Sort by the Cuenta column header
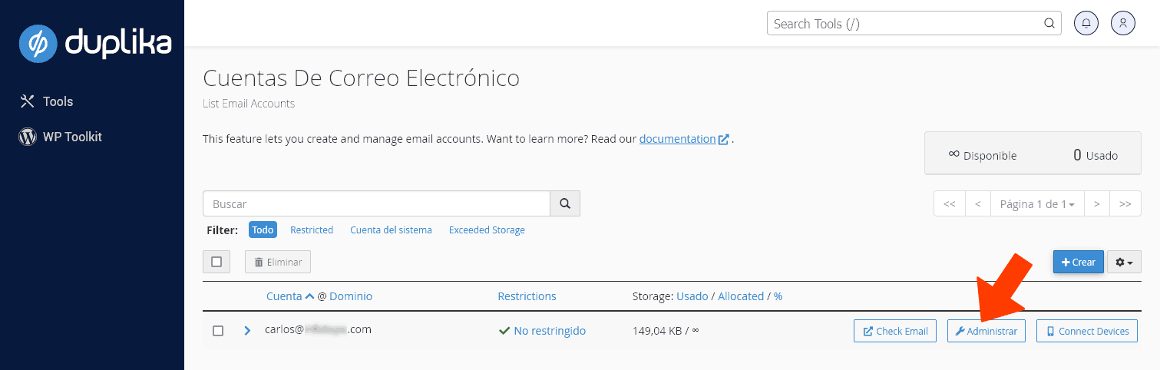The image size is (1160, 370). [x=284, y=296]
